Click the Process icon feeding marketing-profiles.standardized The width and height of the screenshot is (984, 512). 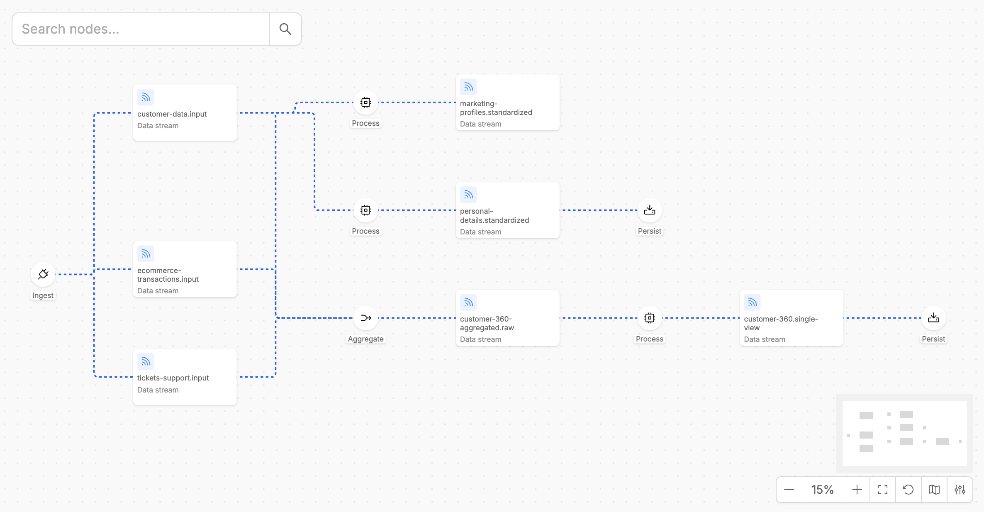pos(365,102)
